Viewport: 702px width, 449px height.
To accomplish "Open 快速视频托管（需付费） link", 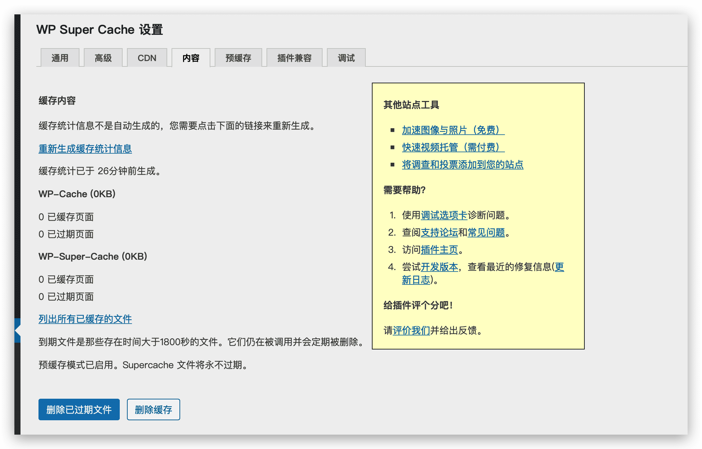I will point(453,147).
